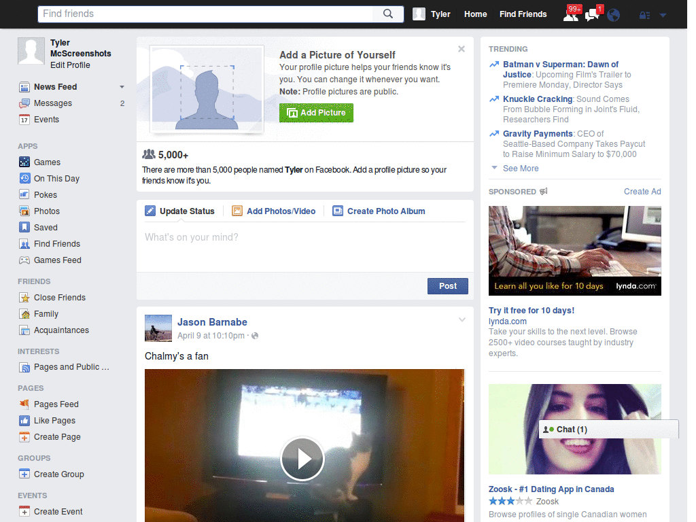
Task: Open privacy shortcuts lock icon
Action: [x=644, y=16]
